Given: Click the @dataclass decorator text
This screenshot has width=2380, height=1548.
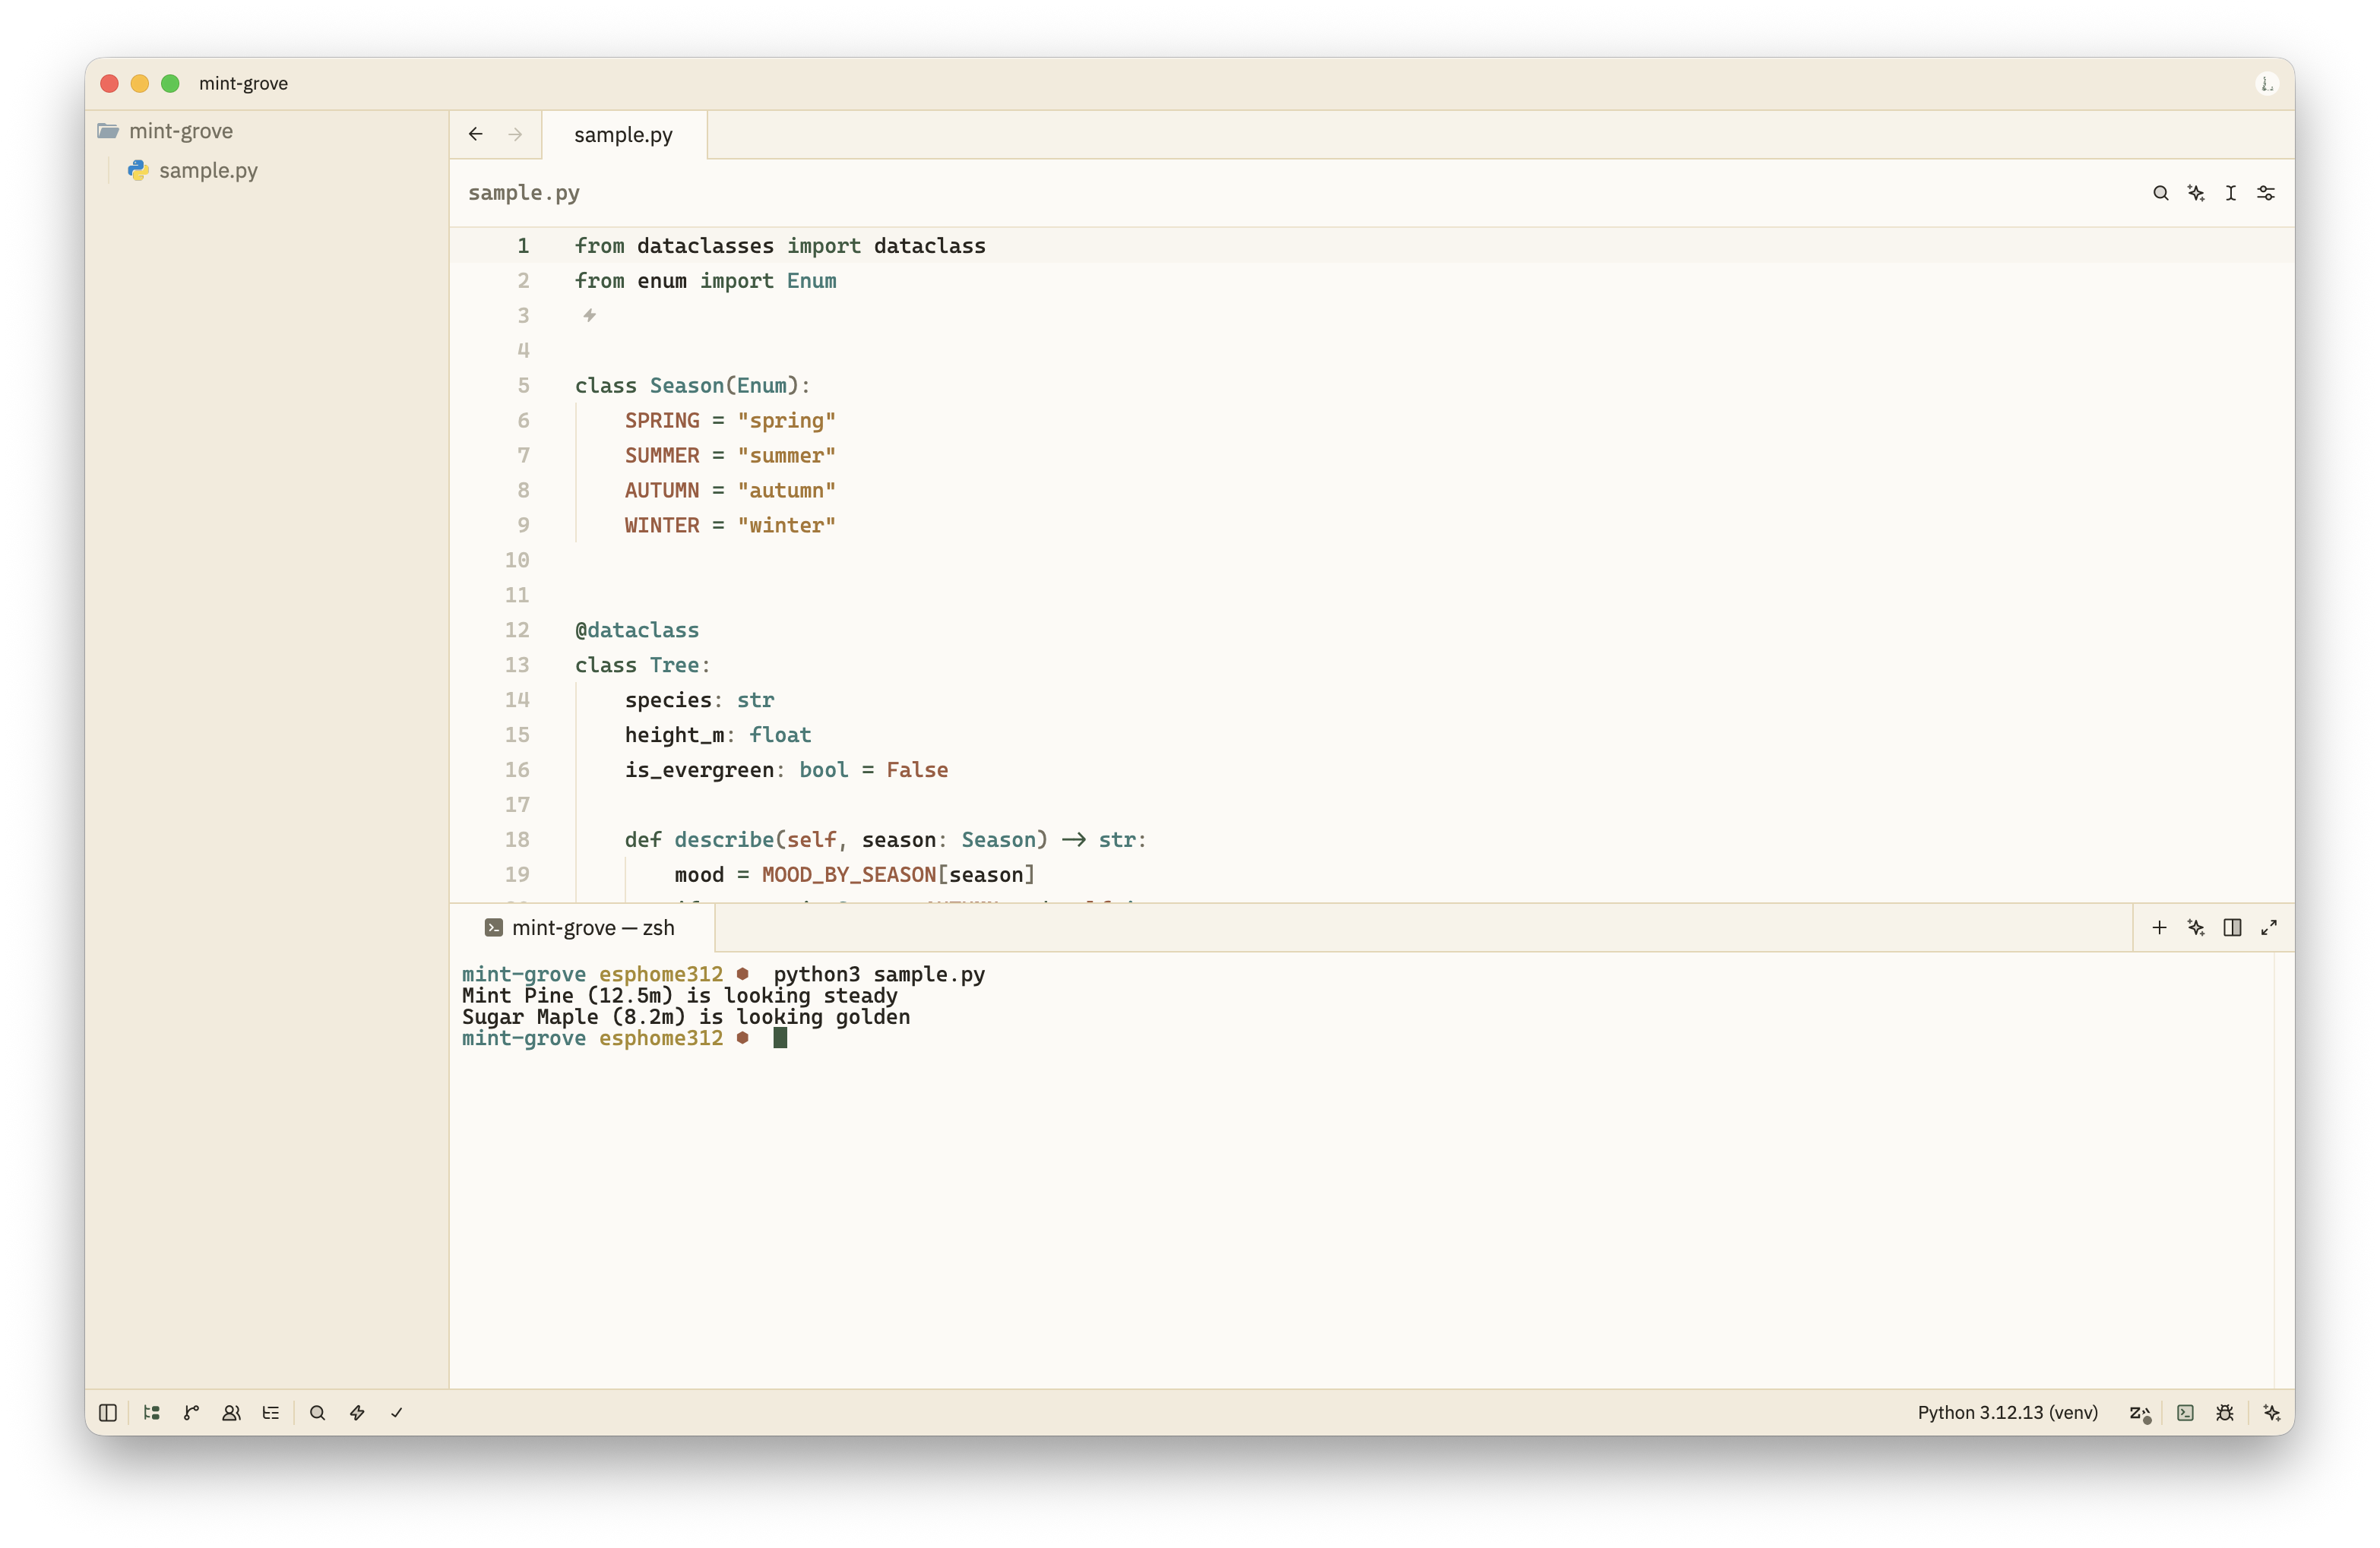Looking at the screenshot, I should tap(637, 630).
